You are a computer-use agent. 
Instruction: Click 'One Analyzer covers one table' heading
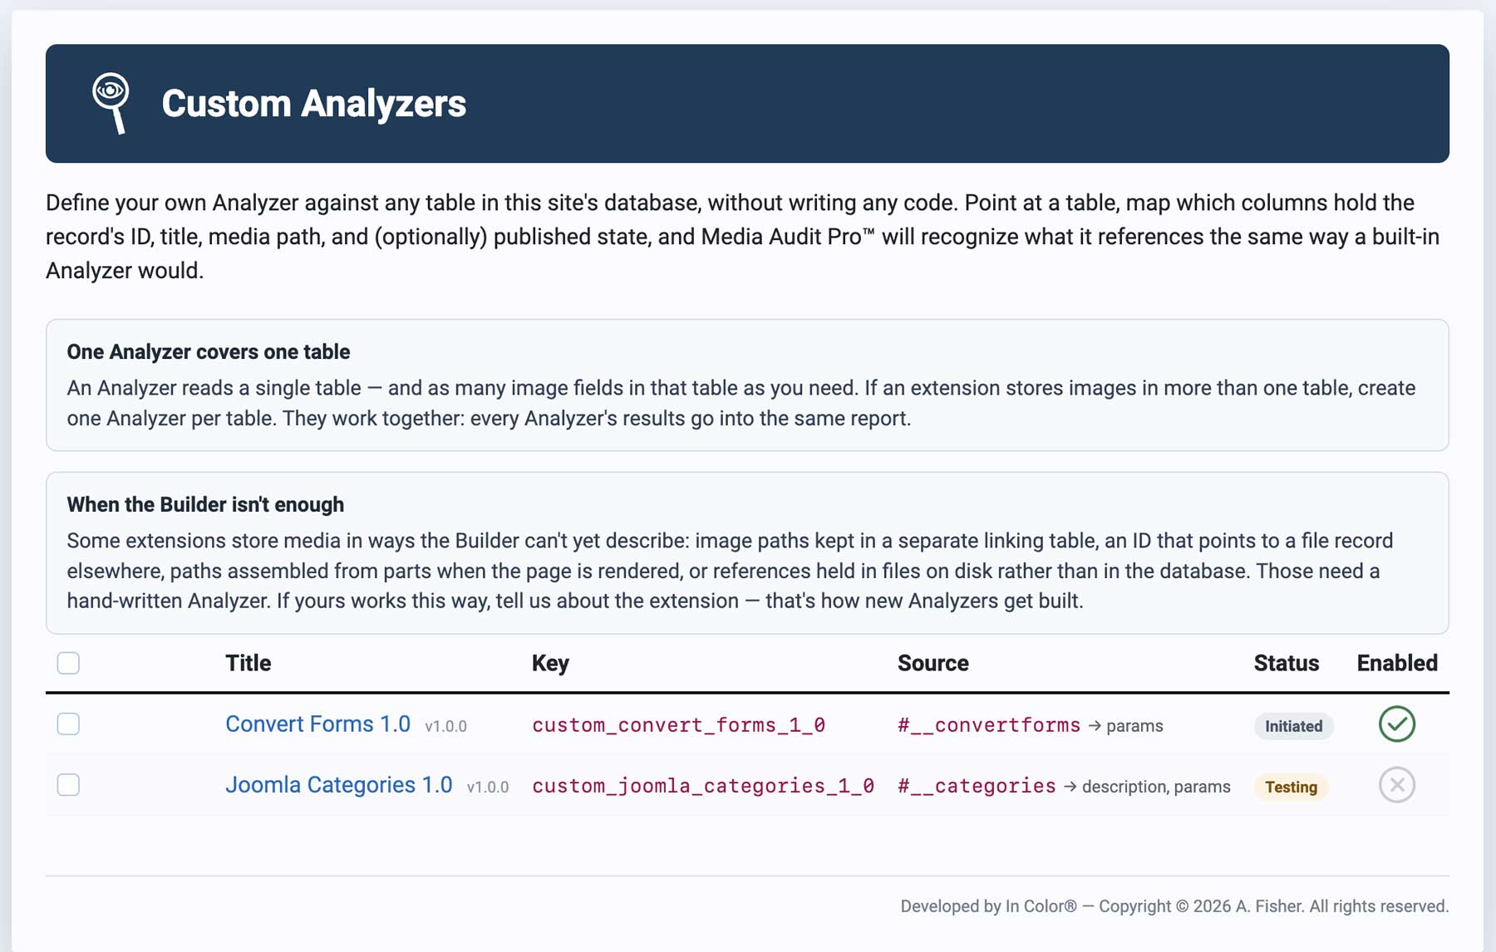point(209,351)
